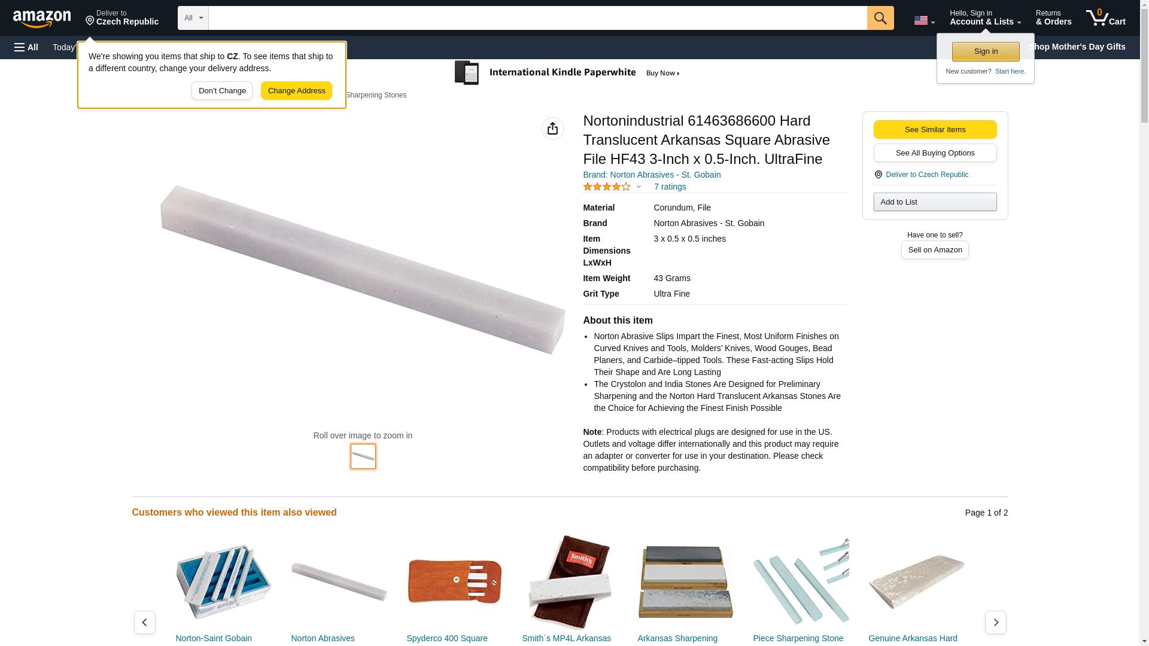Expand Account & Lists menu
This screenshot has width=1149, height=646.
point(985,17)
